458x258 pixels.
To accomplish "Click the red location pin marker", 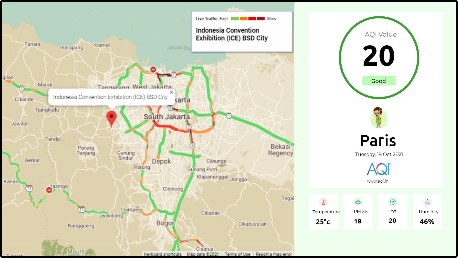I will (112, 119).
